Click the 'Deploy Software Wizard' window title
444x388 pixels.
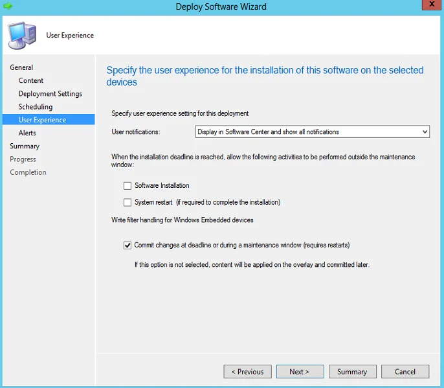[221, 6]
